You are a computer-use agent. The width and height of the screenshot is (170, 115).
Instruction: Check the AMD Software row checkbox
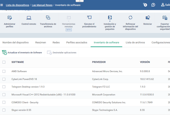[4, 71]
